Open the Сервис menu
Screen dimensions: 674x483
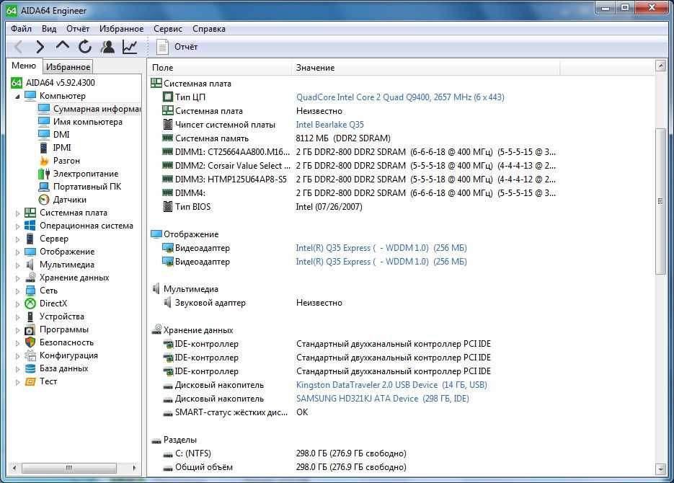pos(168,29)
